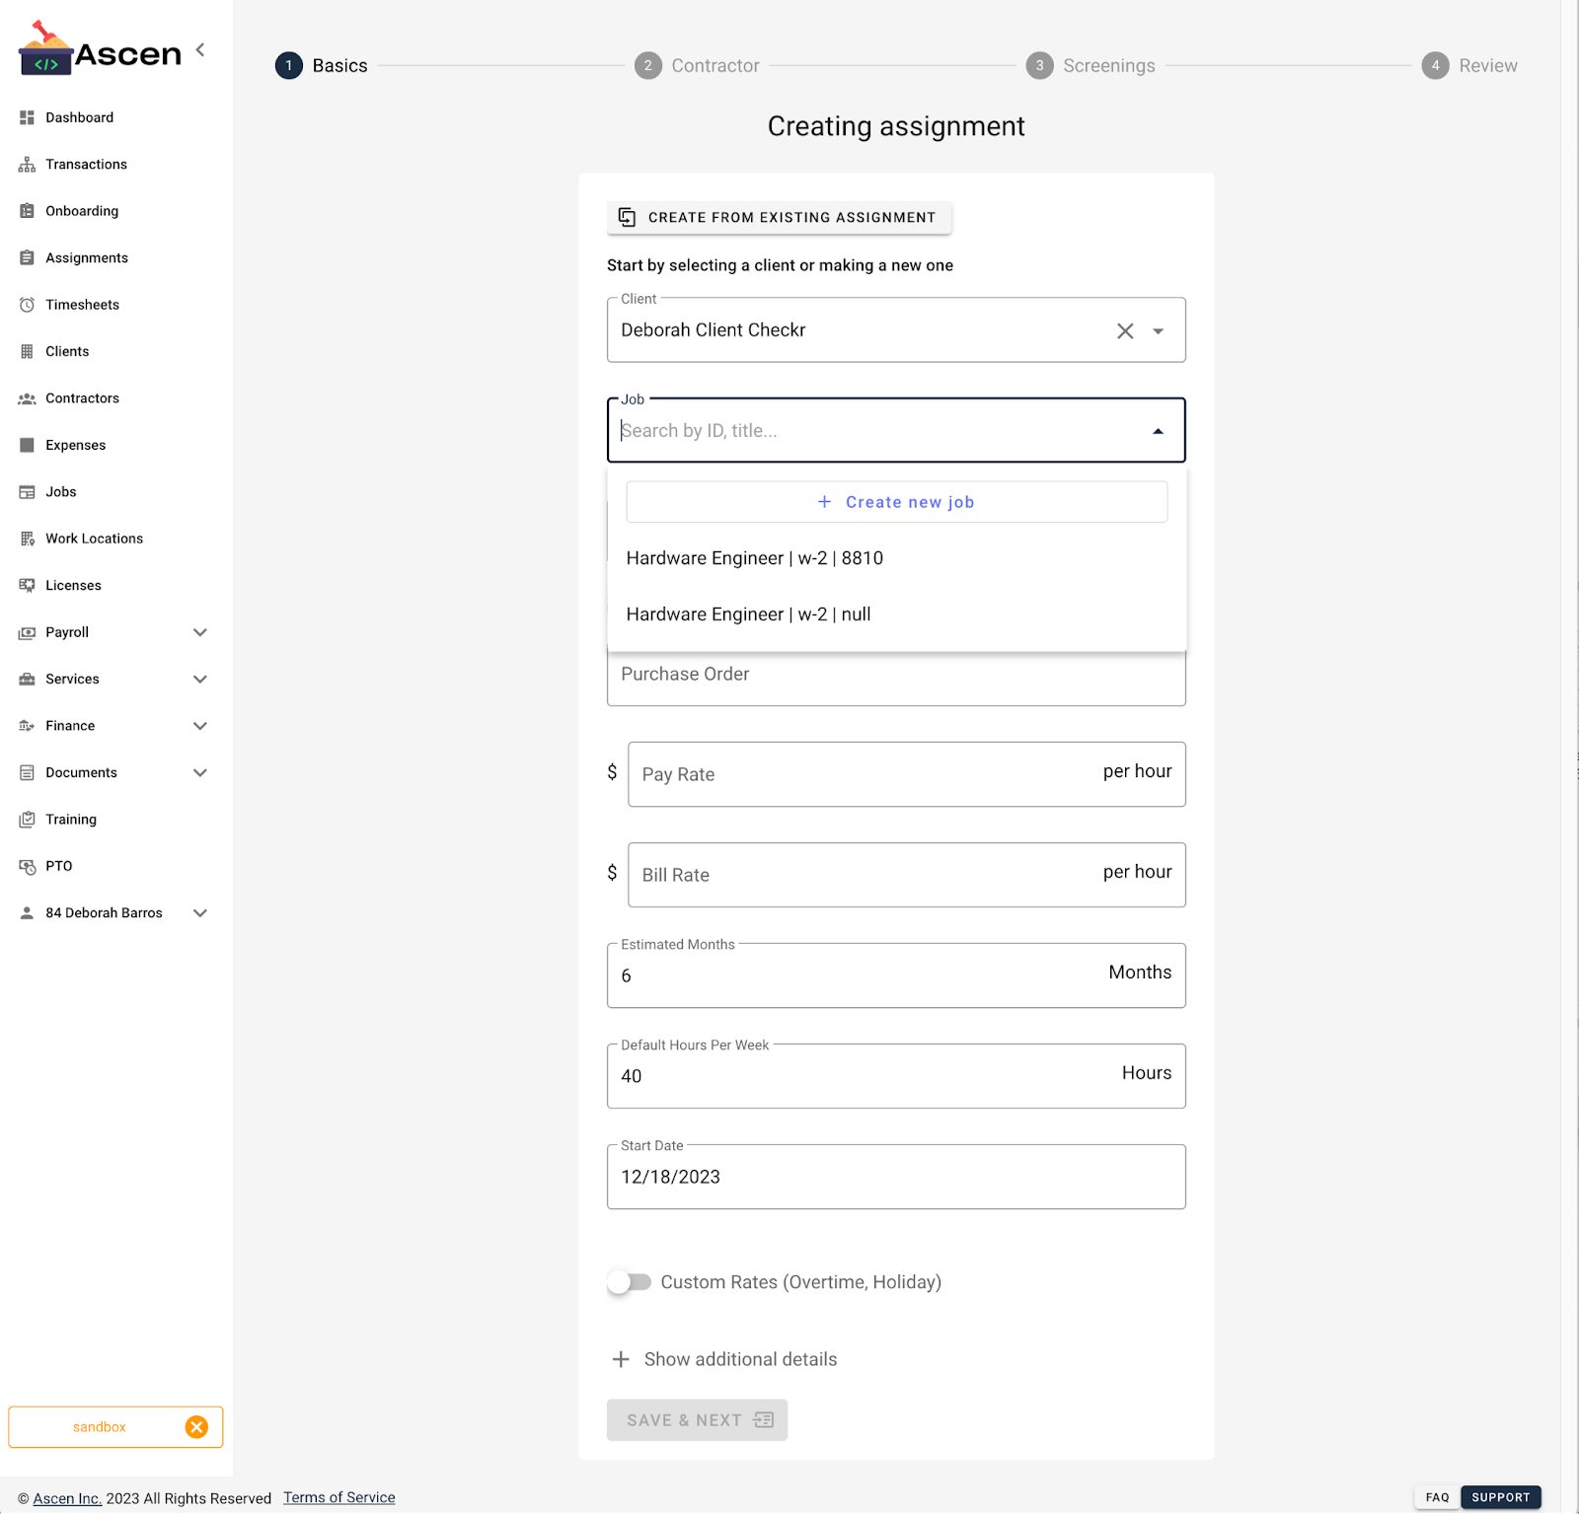Expand the 84 Deborah Barros account chevron
Screen dimensions: 1579x1514
click(x=200, y=913)
